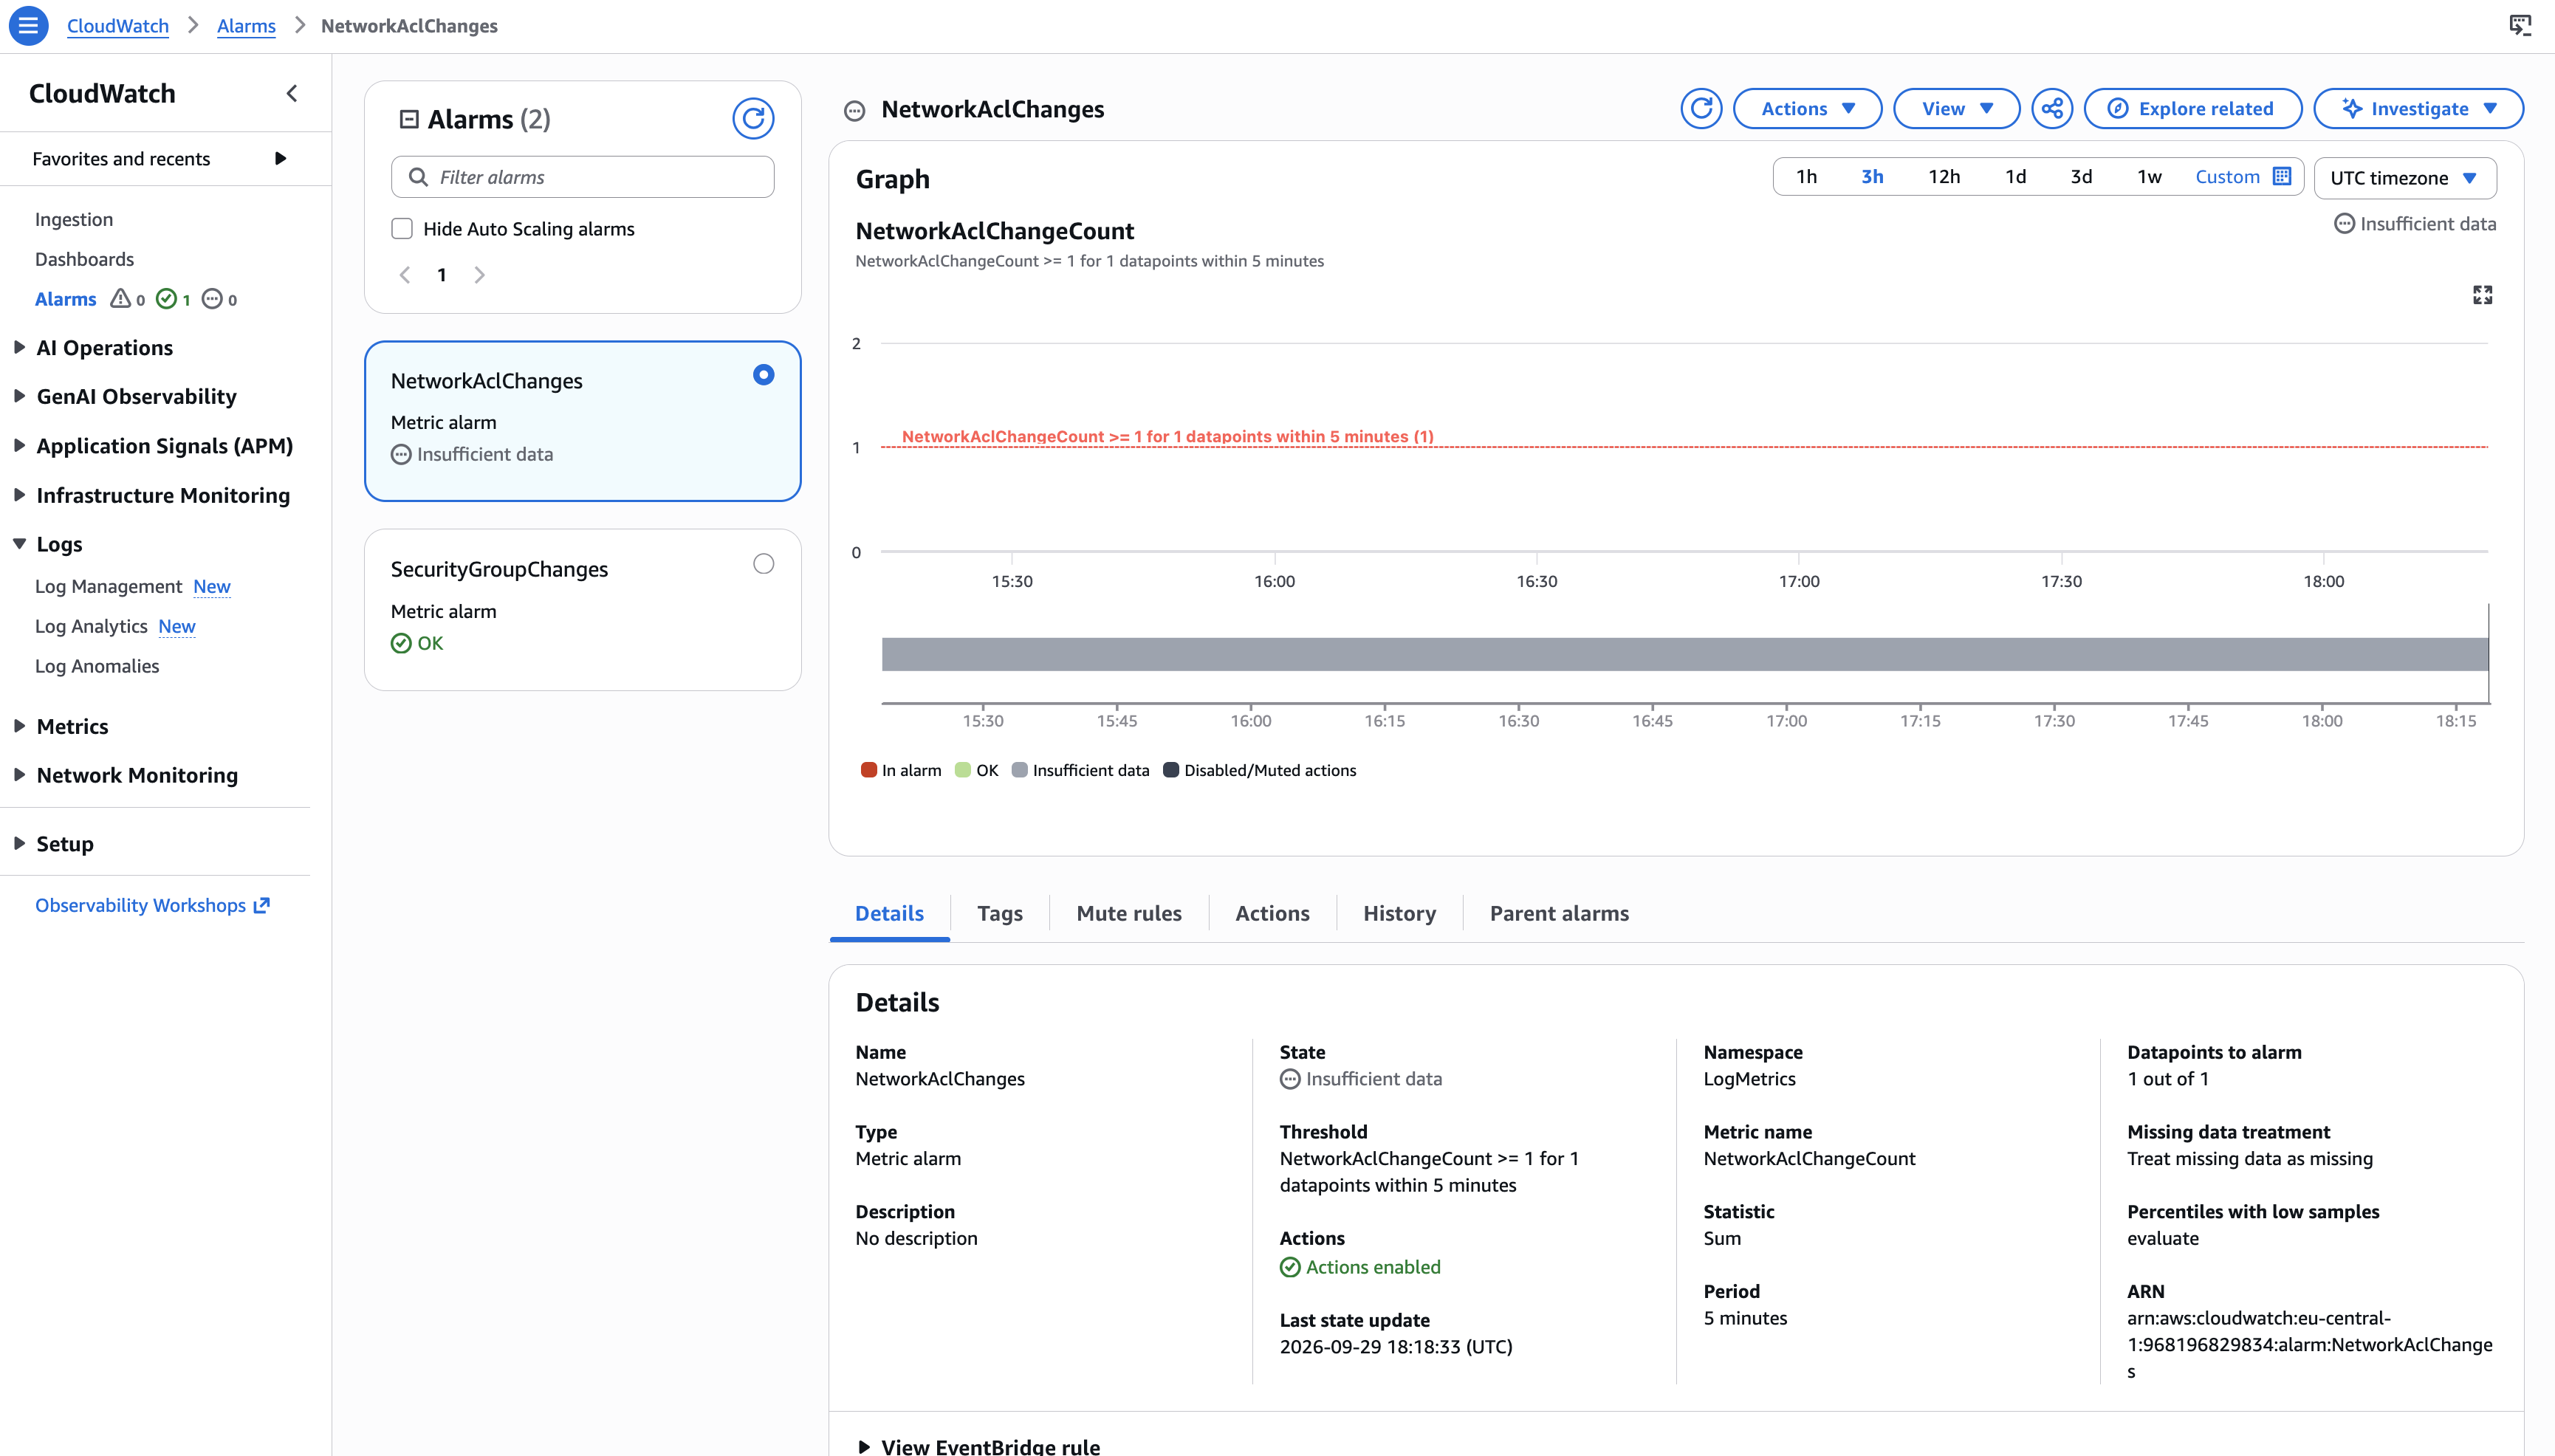Viewport: 2555px width, 1456px height.
Task: Open the History tab
Action: click(x=1399, y=913)
